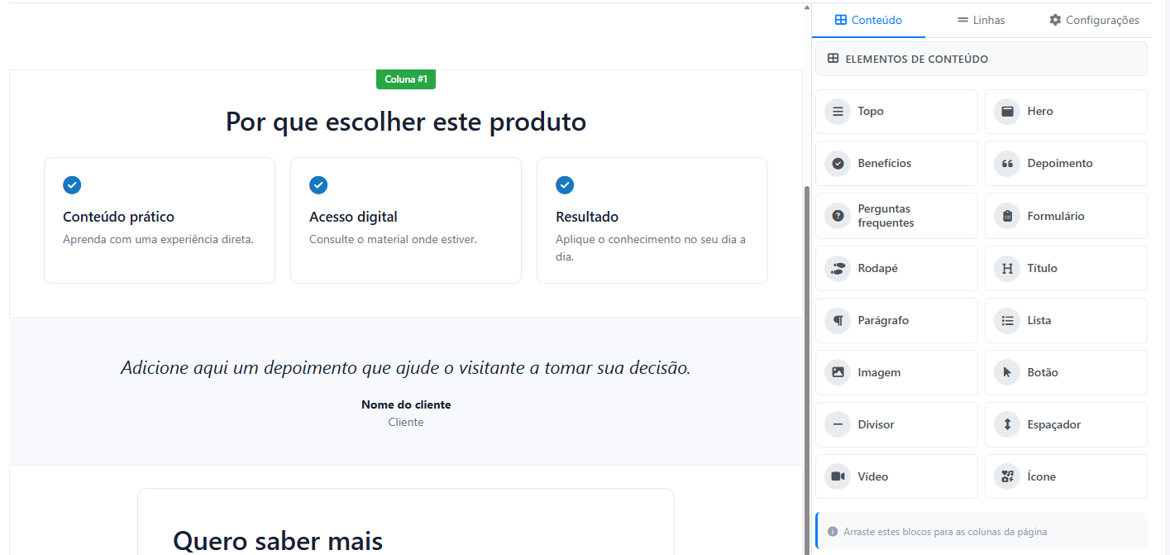Image resolution: width=1170 pixels, height=555 pixels.
Task: Select the Título block label
Action: [x=1043, y=268]
